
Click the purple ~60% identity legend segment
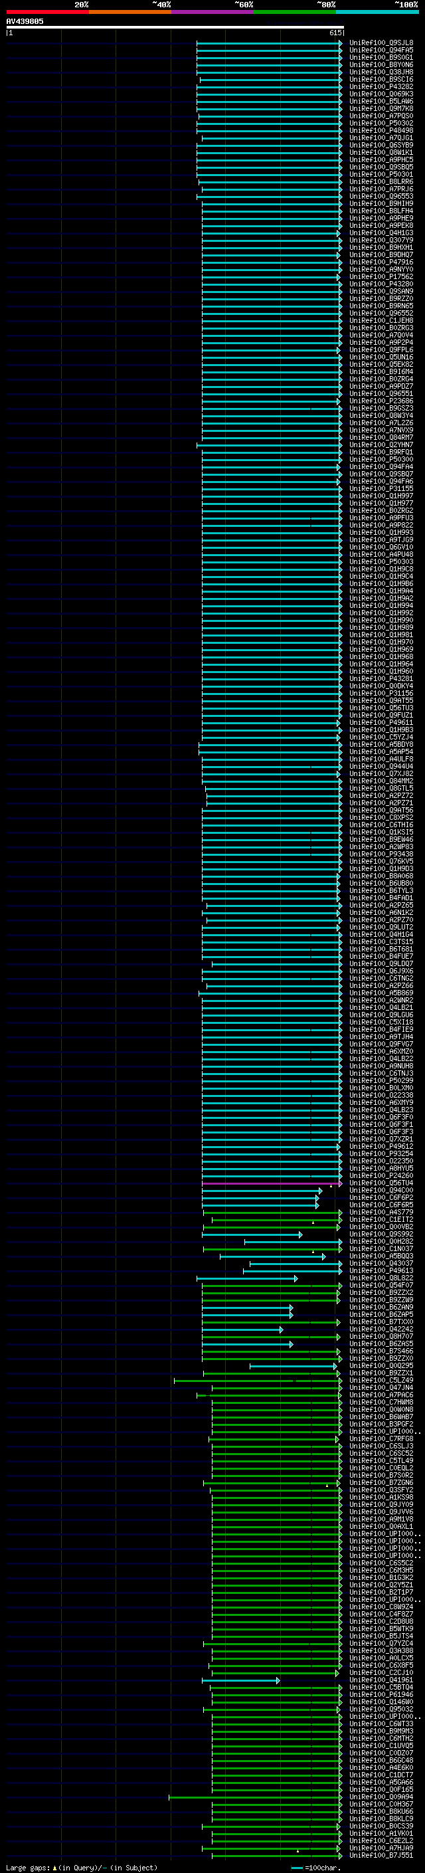(x=212, y=12)
